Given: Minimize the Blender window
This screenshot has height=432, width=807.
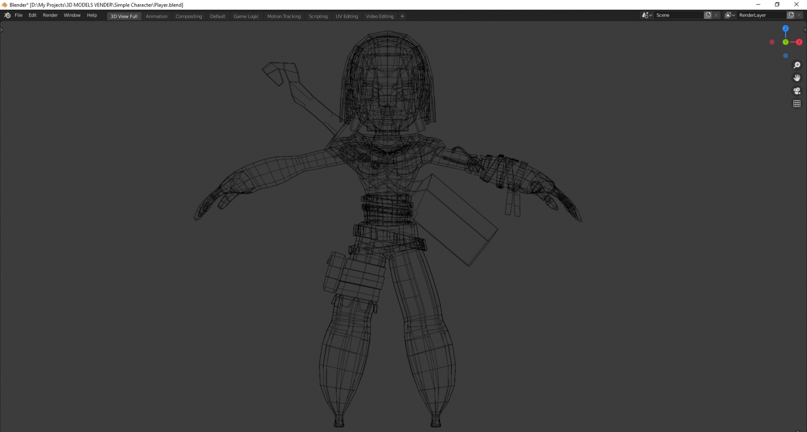Looking at the screenshot, I should tap(758, 4).
